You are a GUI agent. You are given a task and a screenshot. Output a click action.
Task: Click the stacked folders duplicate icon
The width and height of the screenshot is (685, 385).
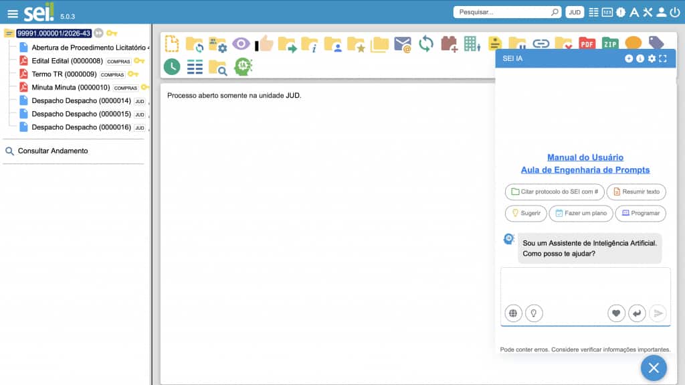(379, 45)
